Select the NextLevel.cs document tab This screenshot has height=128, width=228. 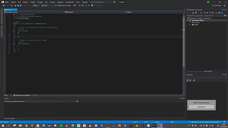click(8, 10)
